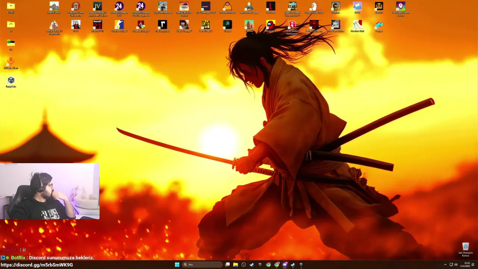The height and width of the screenshot is (269, 478).
Task: Select the Unity Hub desktop icon
Action: [11, 82]
